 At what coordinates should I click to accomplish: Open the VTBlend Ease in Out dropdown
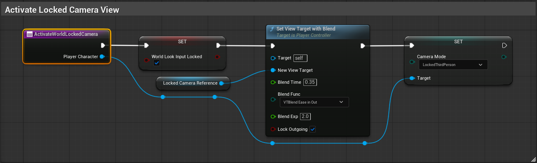pos(314,102)
